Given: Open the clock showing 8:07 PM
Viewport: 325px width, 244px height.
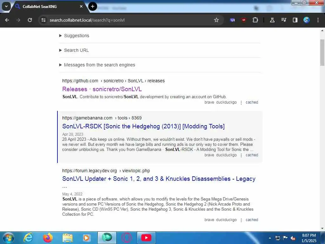Looking at the screenshot, I should tap(309, 238).
